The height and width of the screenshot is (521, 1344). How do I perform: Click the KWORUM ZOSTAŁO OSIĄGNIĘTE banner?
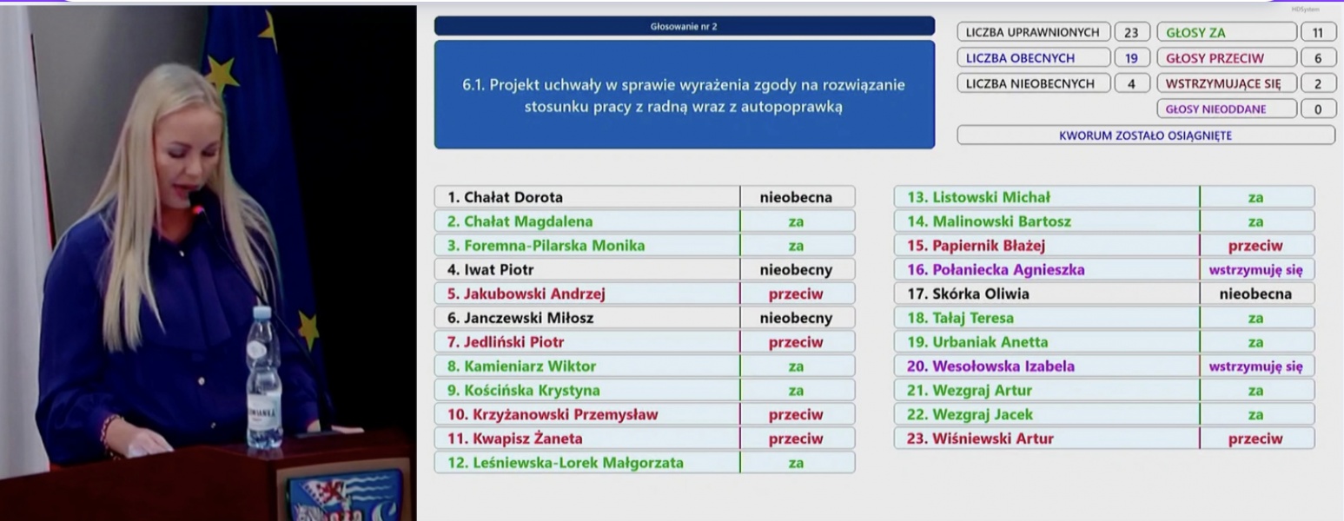click(1145, 135)
